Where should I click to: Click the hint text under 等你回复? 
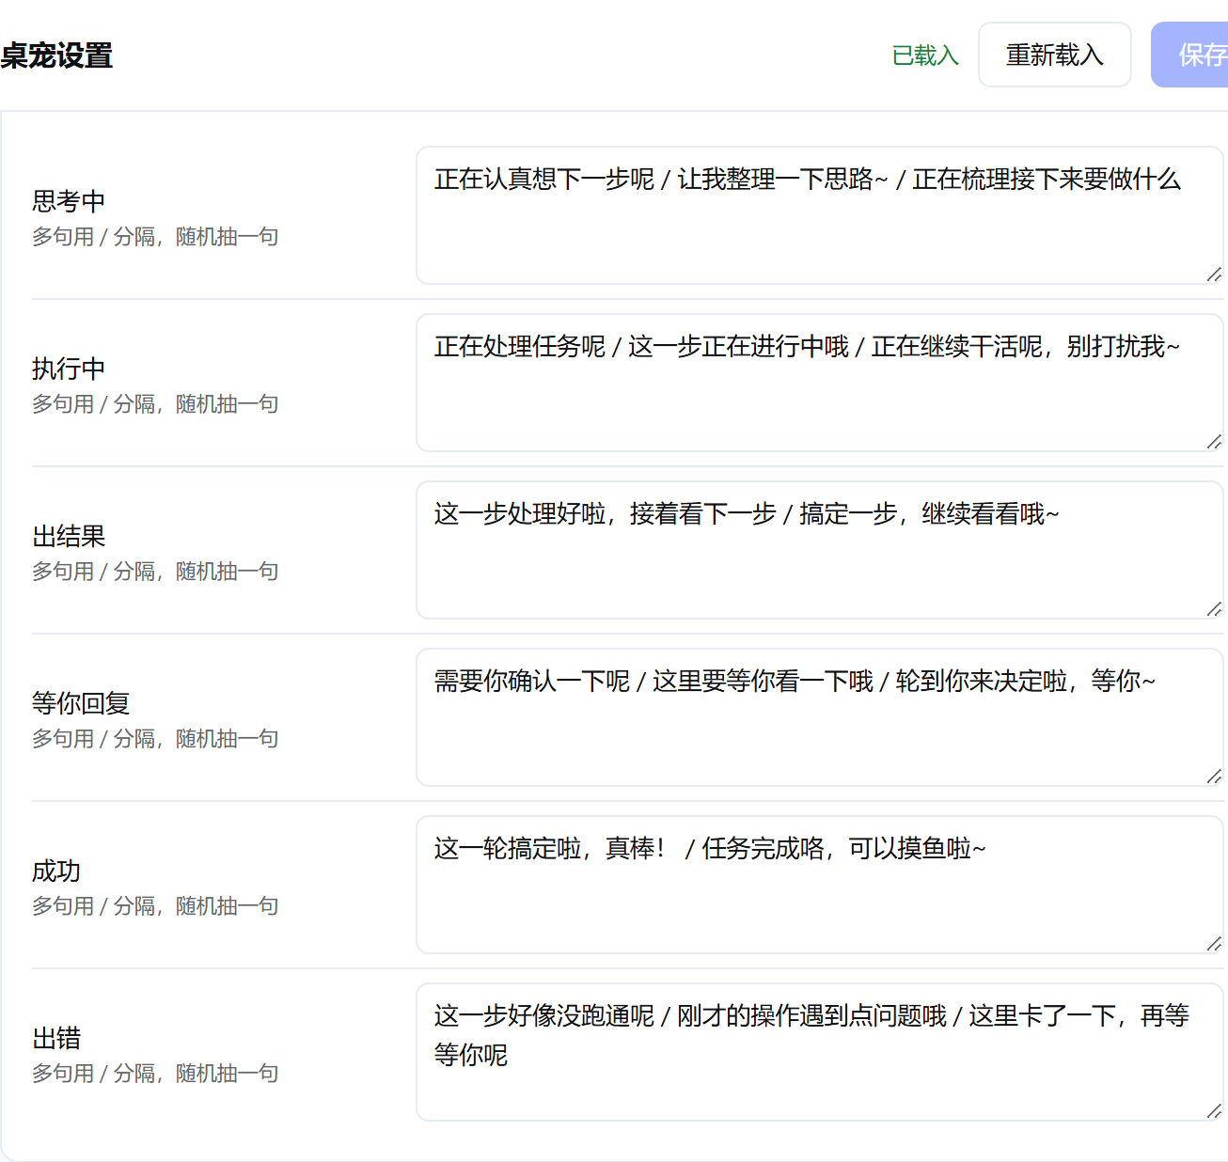point(155,739)
